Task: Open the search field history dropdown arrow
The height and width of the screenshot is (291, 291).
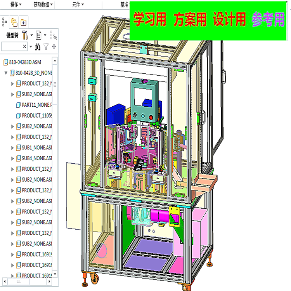Action: (31, 47)
